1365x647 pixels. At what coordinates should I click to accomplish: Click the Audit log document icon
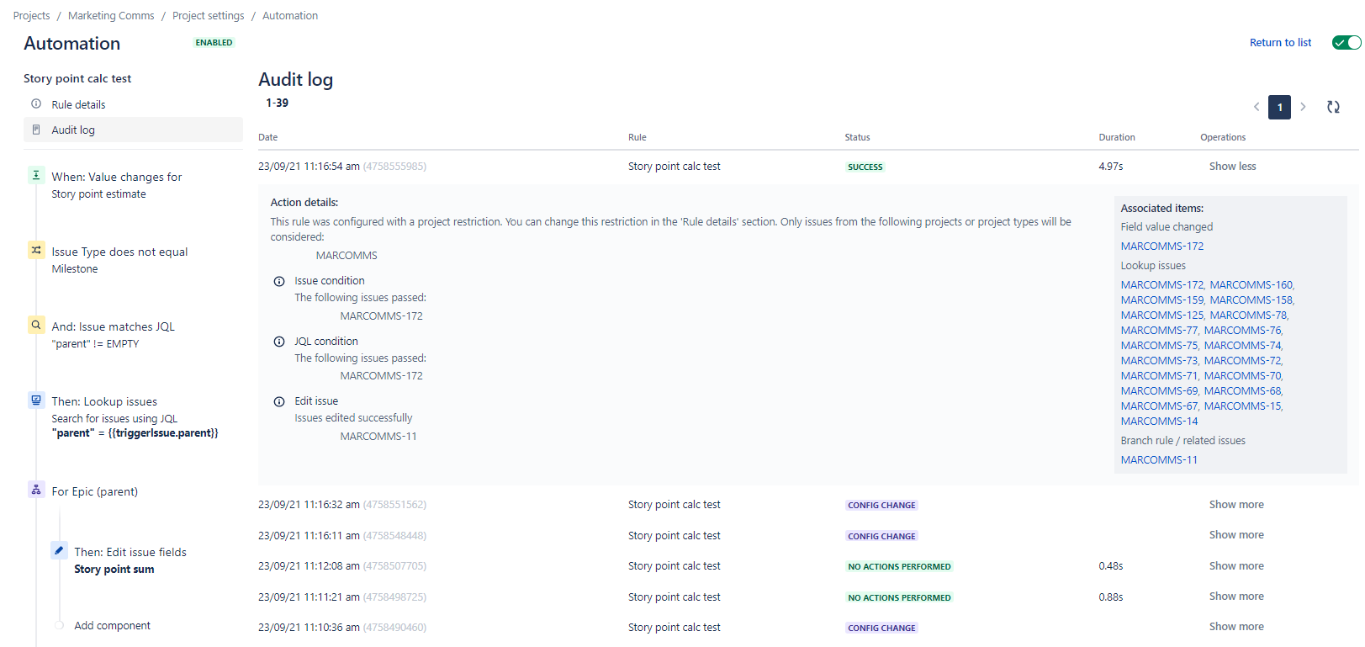[x=36, y=130]
